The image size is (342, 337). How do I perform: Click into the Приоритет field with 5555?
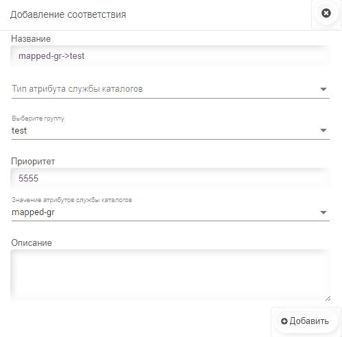coord(171,178)
